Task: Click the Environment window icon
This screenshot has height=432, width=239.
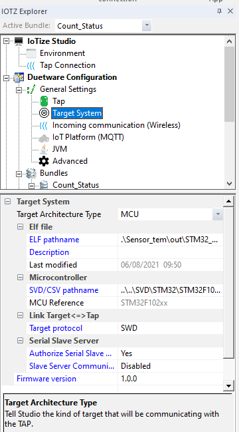Action: 31,53
